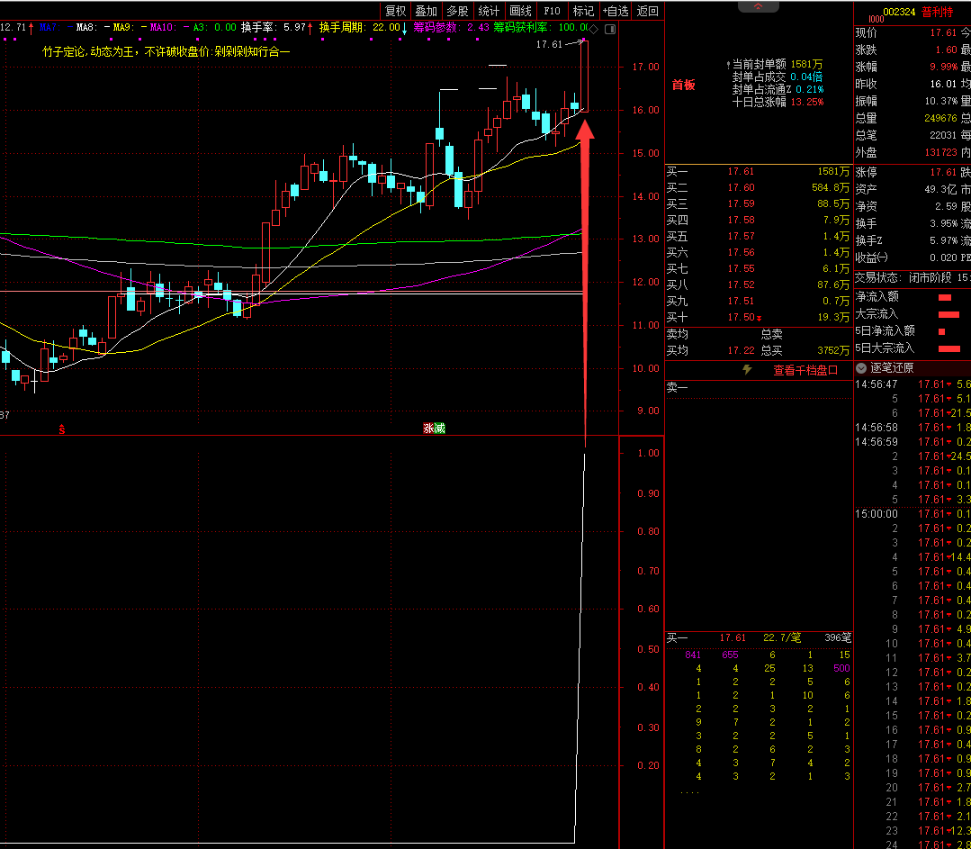
Task: Select the 买五 row at 17.57
Action: (x=758, y=236)
